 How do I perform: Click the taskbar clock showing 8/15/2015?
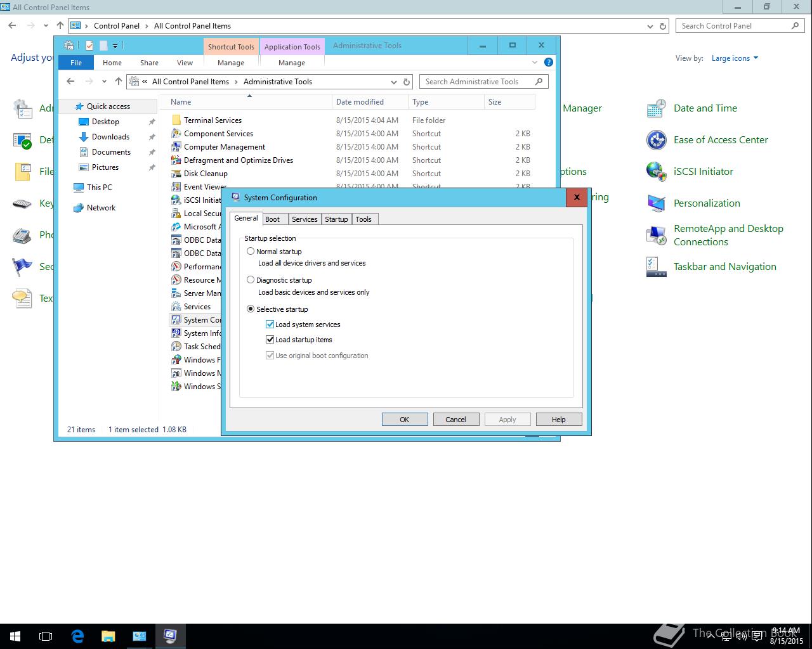[787, 636]
